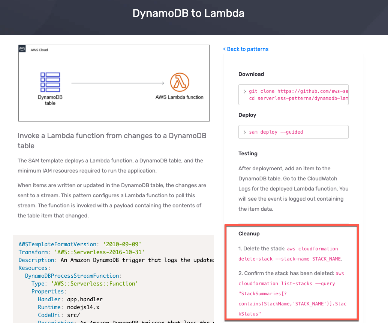Click the Description line in template code
The height and width of the screenshot is (323, 388).
click(116, 260)
